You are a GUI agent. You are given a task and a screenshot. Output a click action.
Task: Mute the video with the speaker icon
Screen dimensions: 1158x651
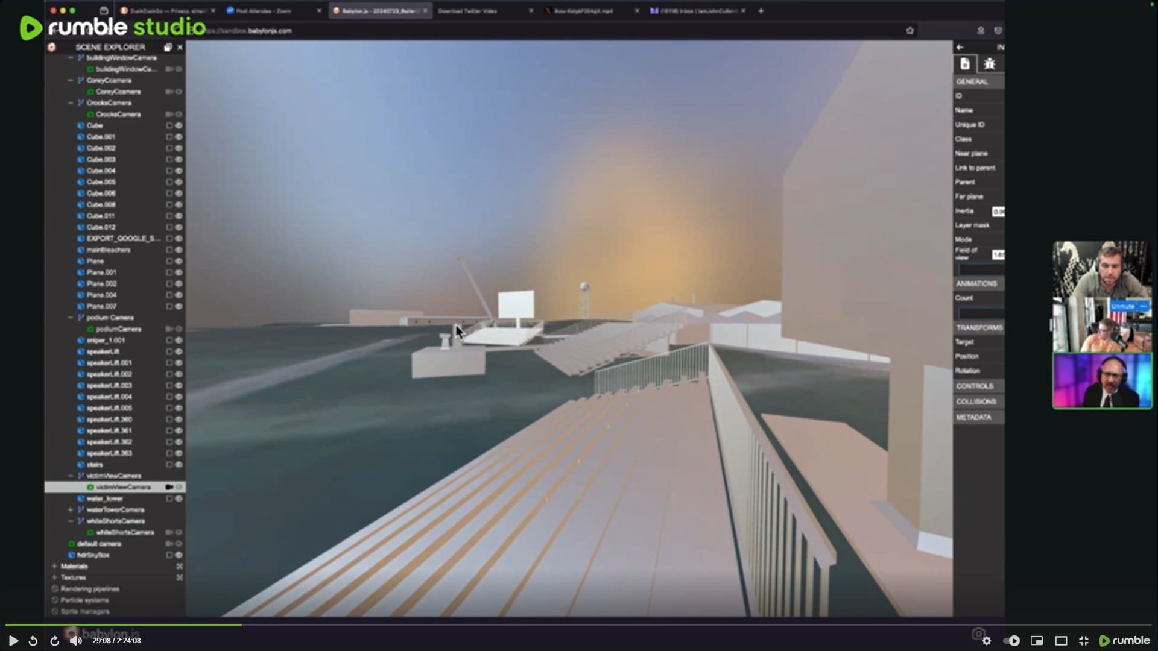tap(75, 641)
